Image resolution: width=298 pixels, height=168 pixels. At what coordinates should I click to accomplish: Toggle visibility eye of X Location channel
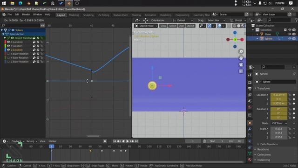(8, 42)
